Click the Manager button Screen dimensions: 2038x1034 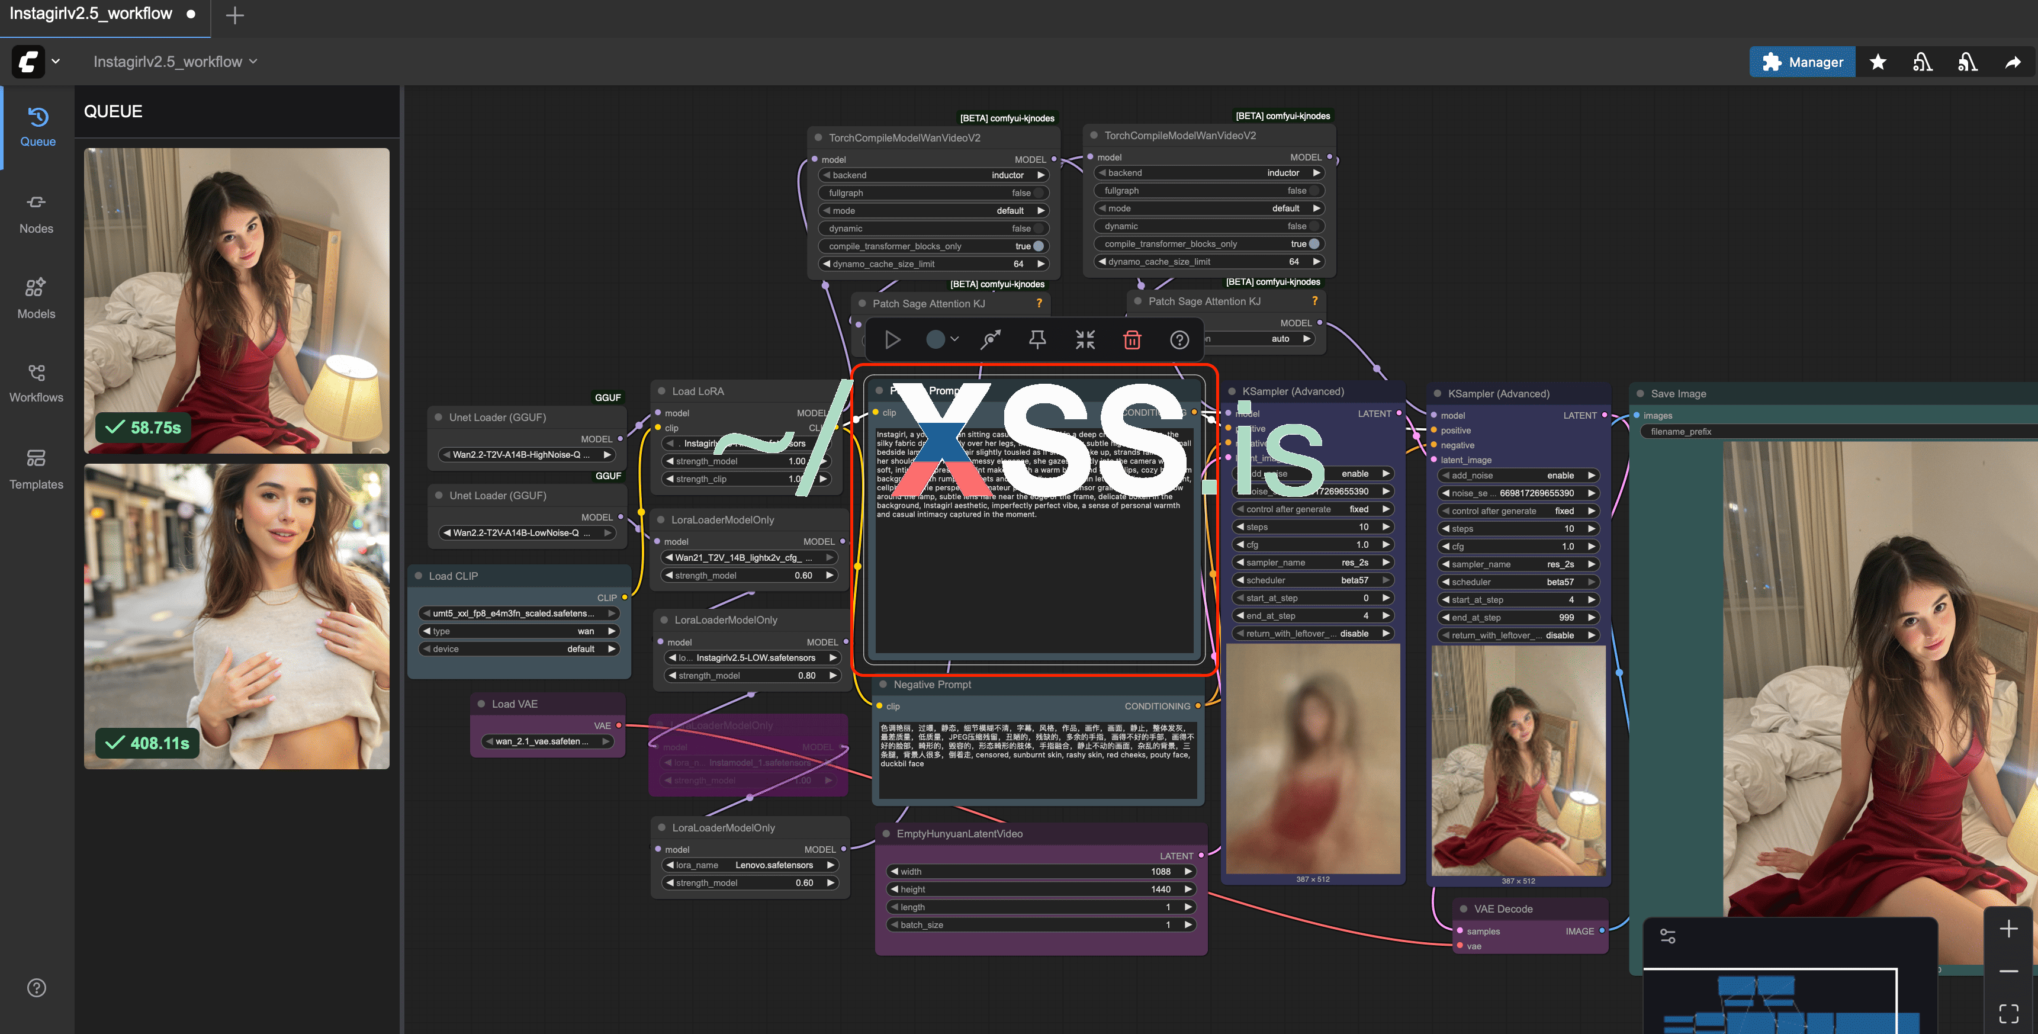pyautogui.click(x=1802, y=63)
